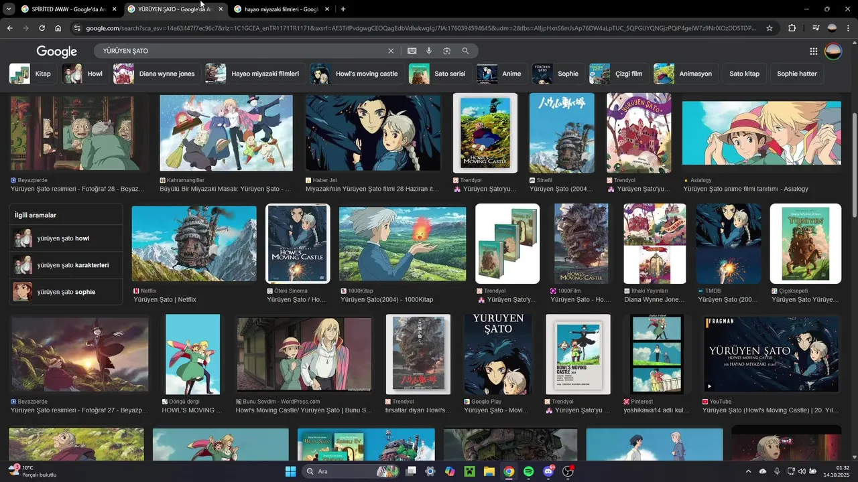Open the on-screen keyboard input tool

412,51
